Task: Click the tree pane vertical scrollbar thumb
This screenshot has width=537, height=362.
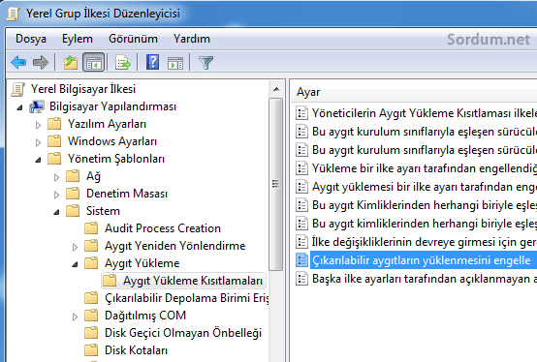Action: tap(275, 184)
